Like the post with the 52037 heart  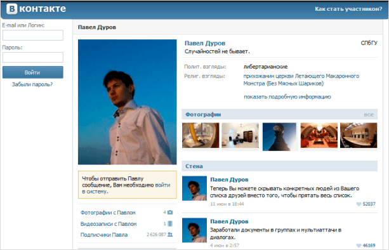click(359, 204)
